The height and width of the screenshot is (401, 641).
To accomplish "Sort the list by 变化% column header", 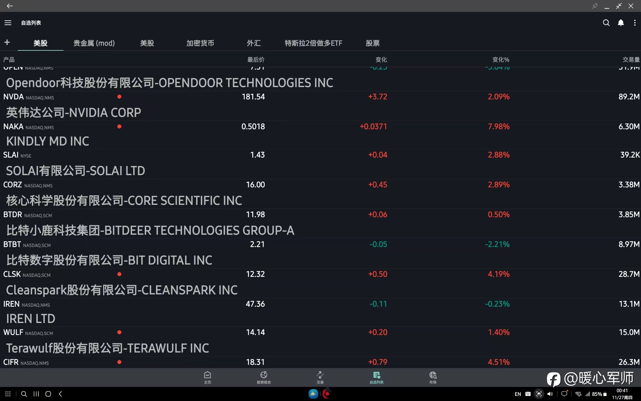I will (500, 60).
